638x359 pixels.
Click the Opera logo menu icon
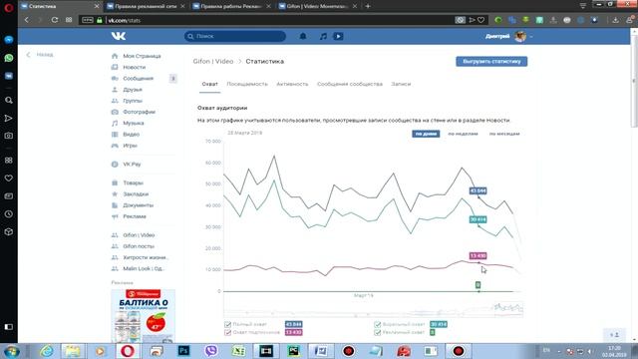coord(9,7)
